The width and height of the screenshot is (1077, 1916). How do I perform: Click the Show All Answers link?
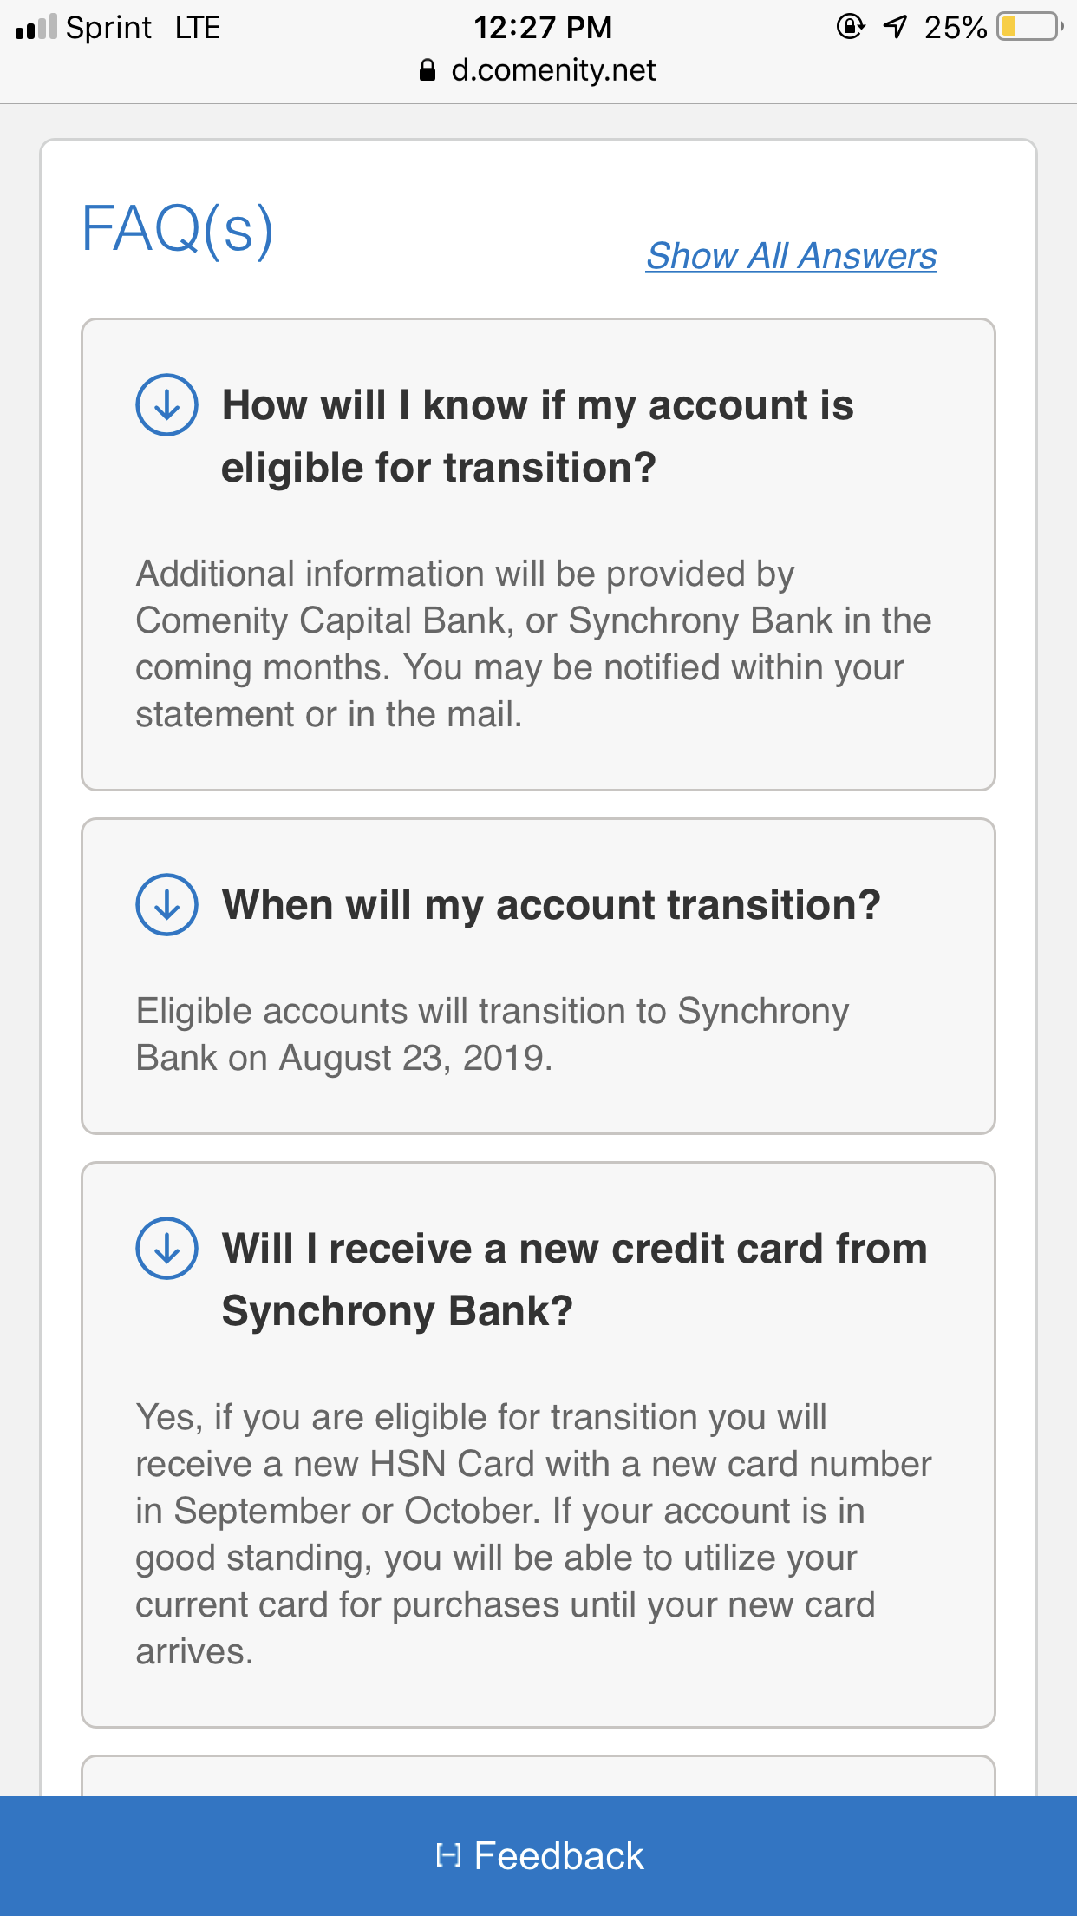tap(791, 256)
